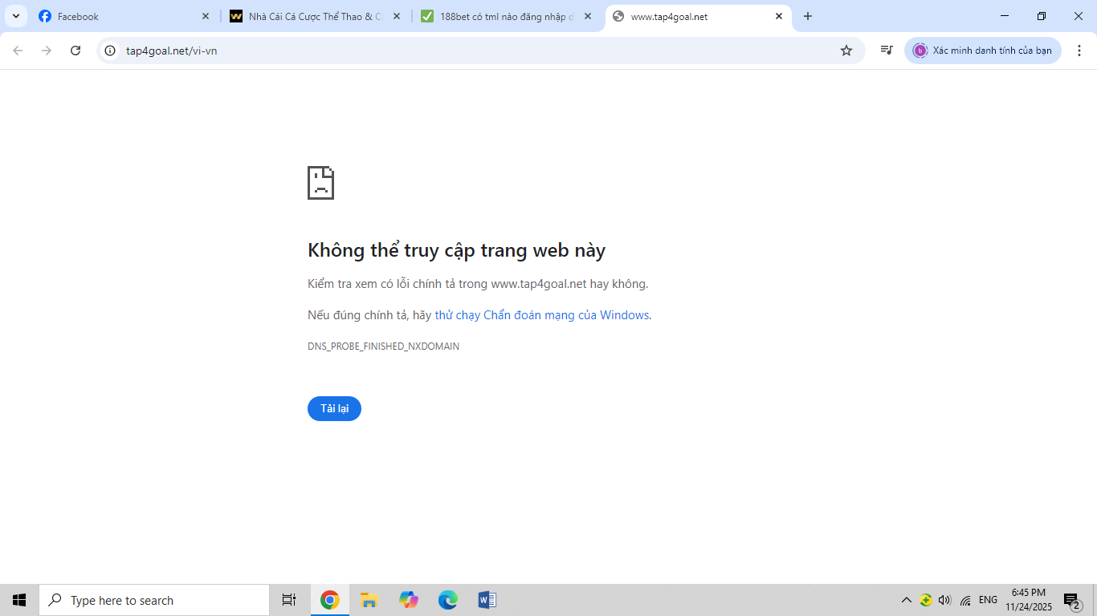Open the volume control in system tray
This screenshot has height=616, width=1097.
click(x=944, y=600)
